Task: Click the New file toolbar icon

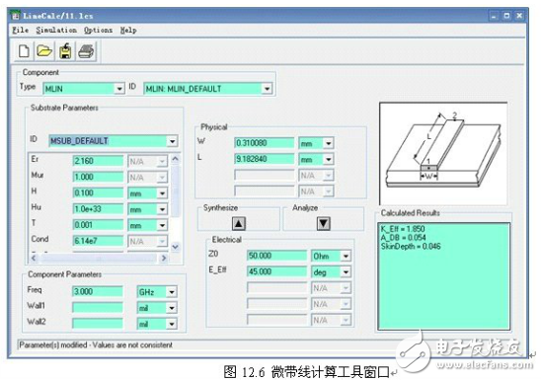Action: click(x=24, y=51)
